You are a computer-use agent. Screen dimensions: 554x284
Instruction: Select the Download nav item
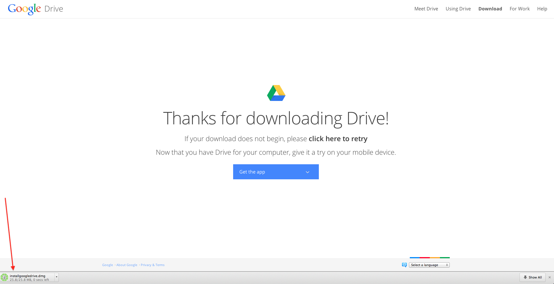(490, 9)
